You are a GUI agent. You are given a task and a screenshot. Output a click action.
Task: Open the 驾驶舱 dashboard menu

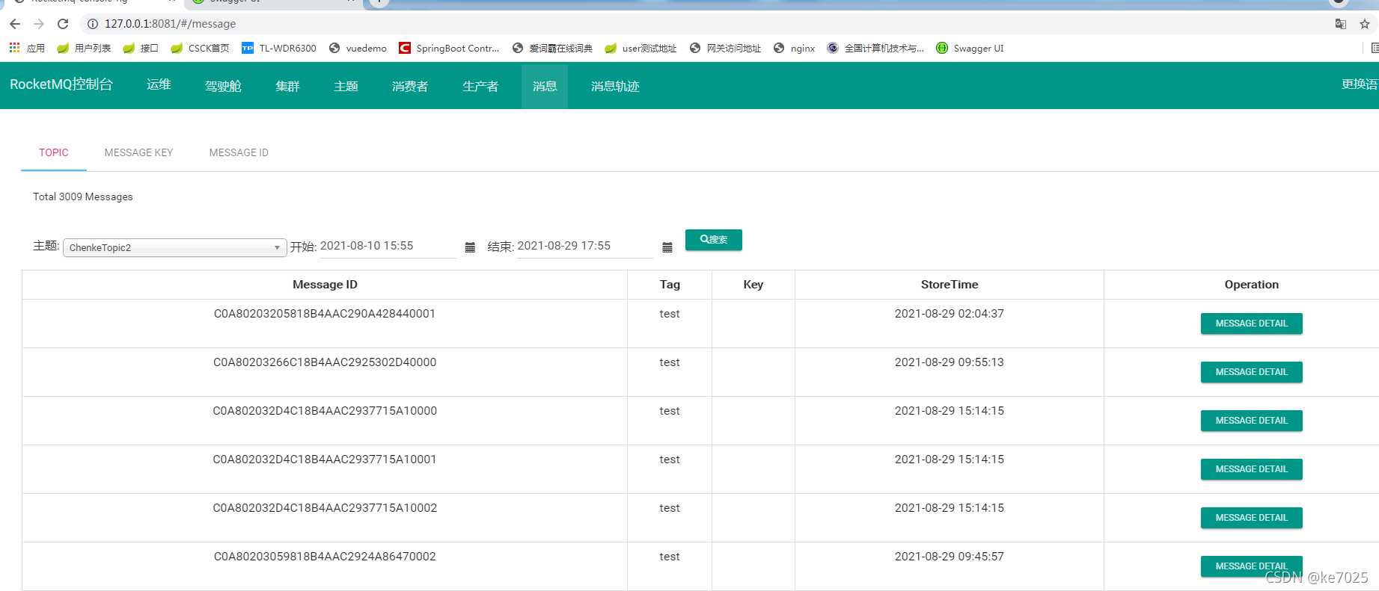click(223, 86)
